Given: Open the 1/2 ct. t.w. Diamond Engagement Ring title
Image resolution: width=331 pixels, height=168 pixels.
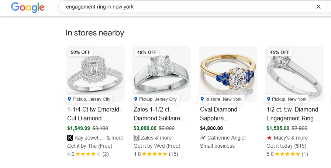Looking at the screenshot, I should [292, 114].
